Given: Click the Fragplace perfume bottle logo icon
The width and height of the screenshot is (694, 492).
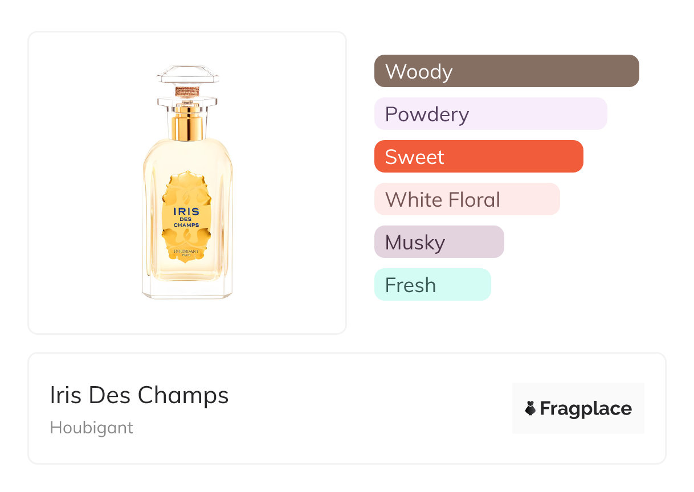Looking at the screenshot, I should (530, 408).
